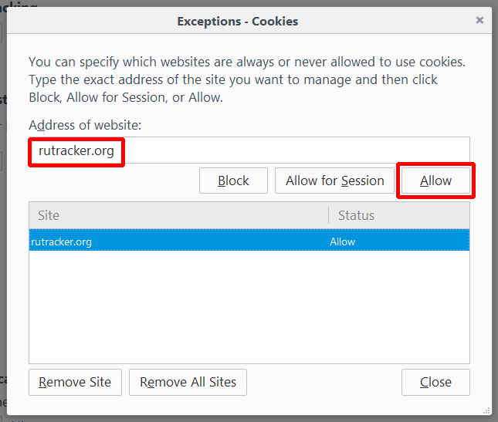Remove the selected site with Remove Site
Viewport: 498px width, 422px height.
pos(75,382)
